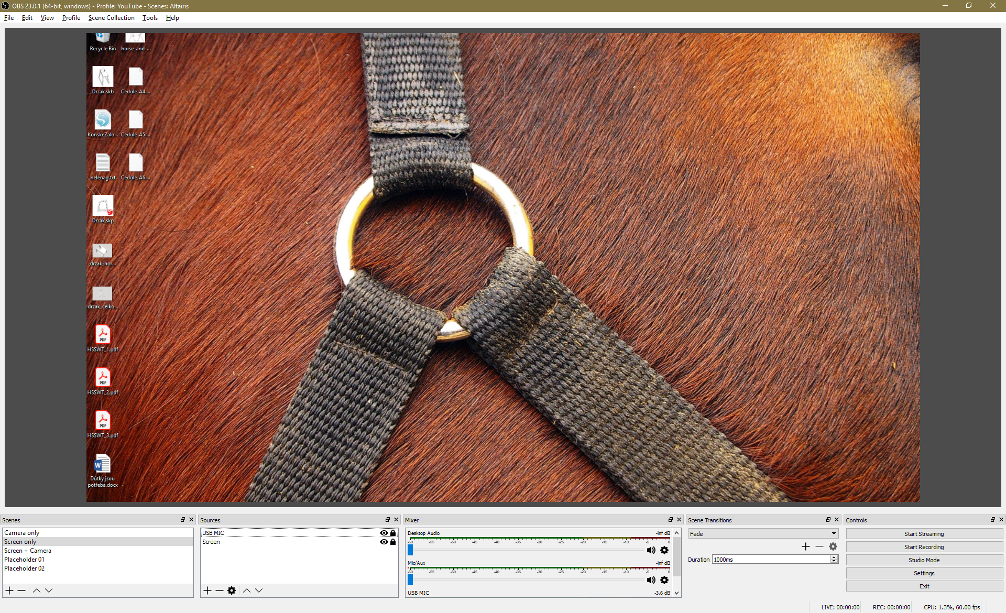Image resolution: width=1006 pixels, height=613 pixels.
Task: Move scene up in Scenes panel
Action: coord(36,590)
